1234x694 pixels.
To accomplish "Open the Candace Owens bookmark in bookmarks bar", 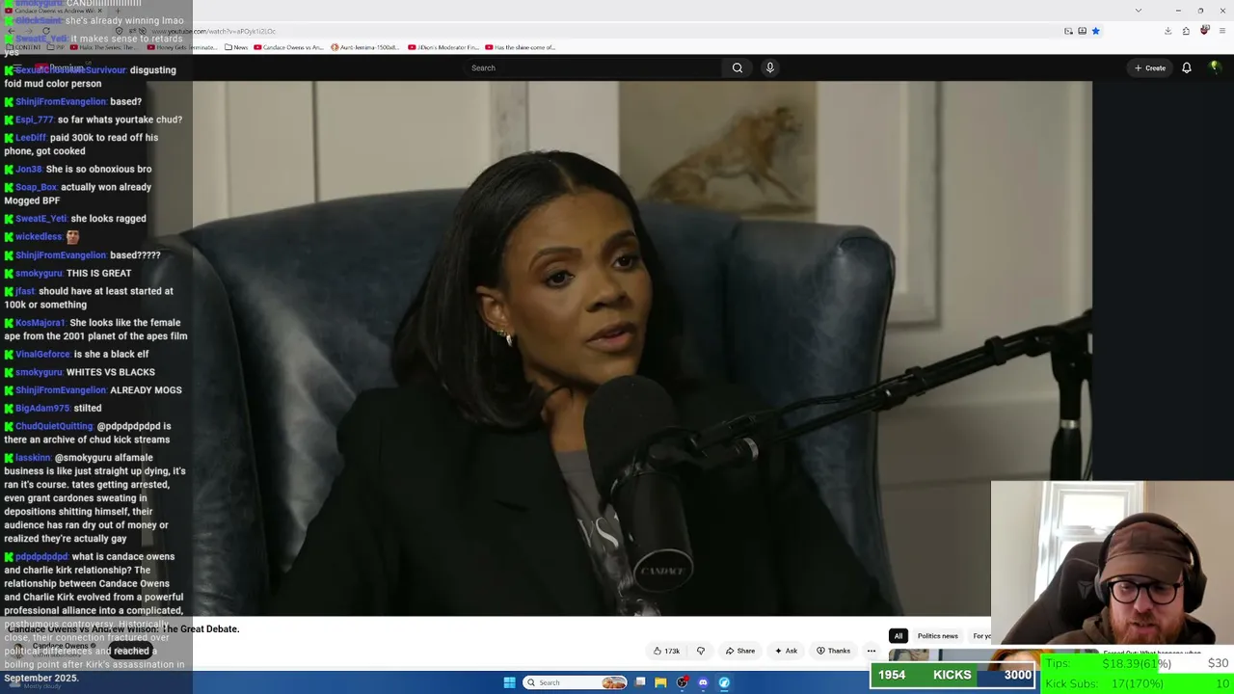I will coord(289,47).
